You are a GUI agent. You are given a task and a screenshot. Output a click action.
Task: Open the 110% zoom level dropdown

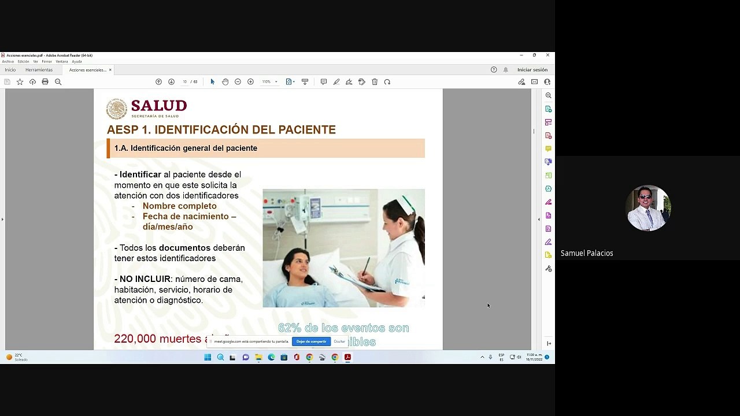pyautogui.click(x=269, y=82)
